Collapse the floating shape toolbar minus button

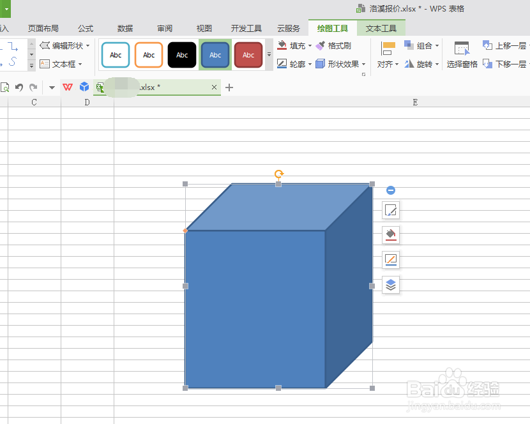[391, 190]
